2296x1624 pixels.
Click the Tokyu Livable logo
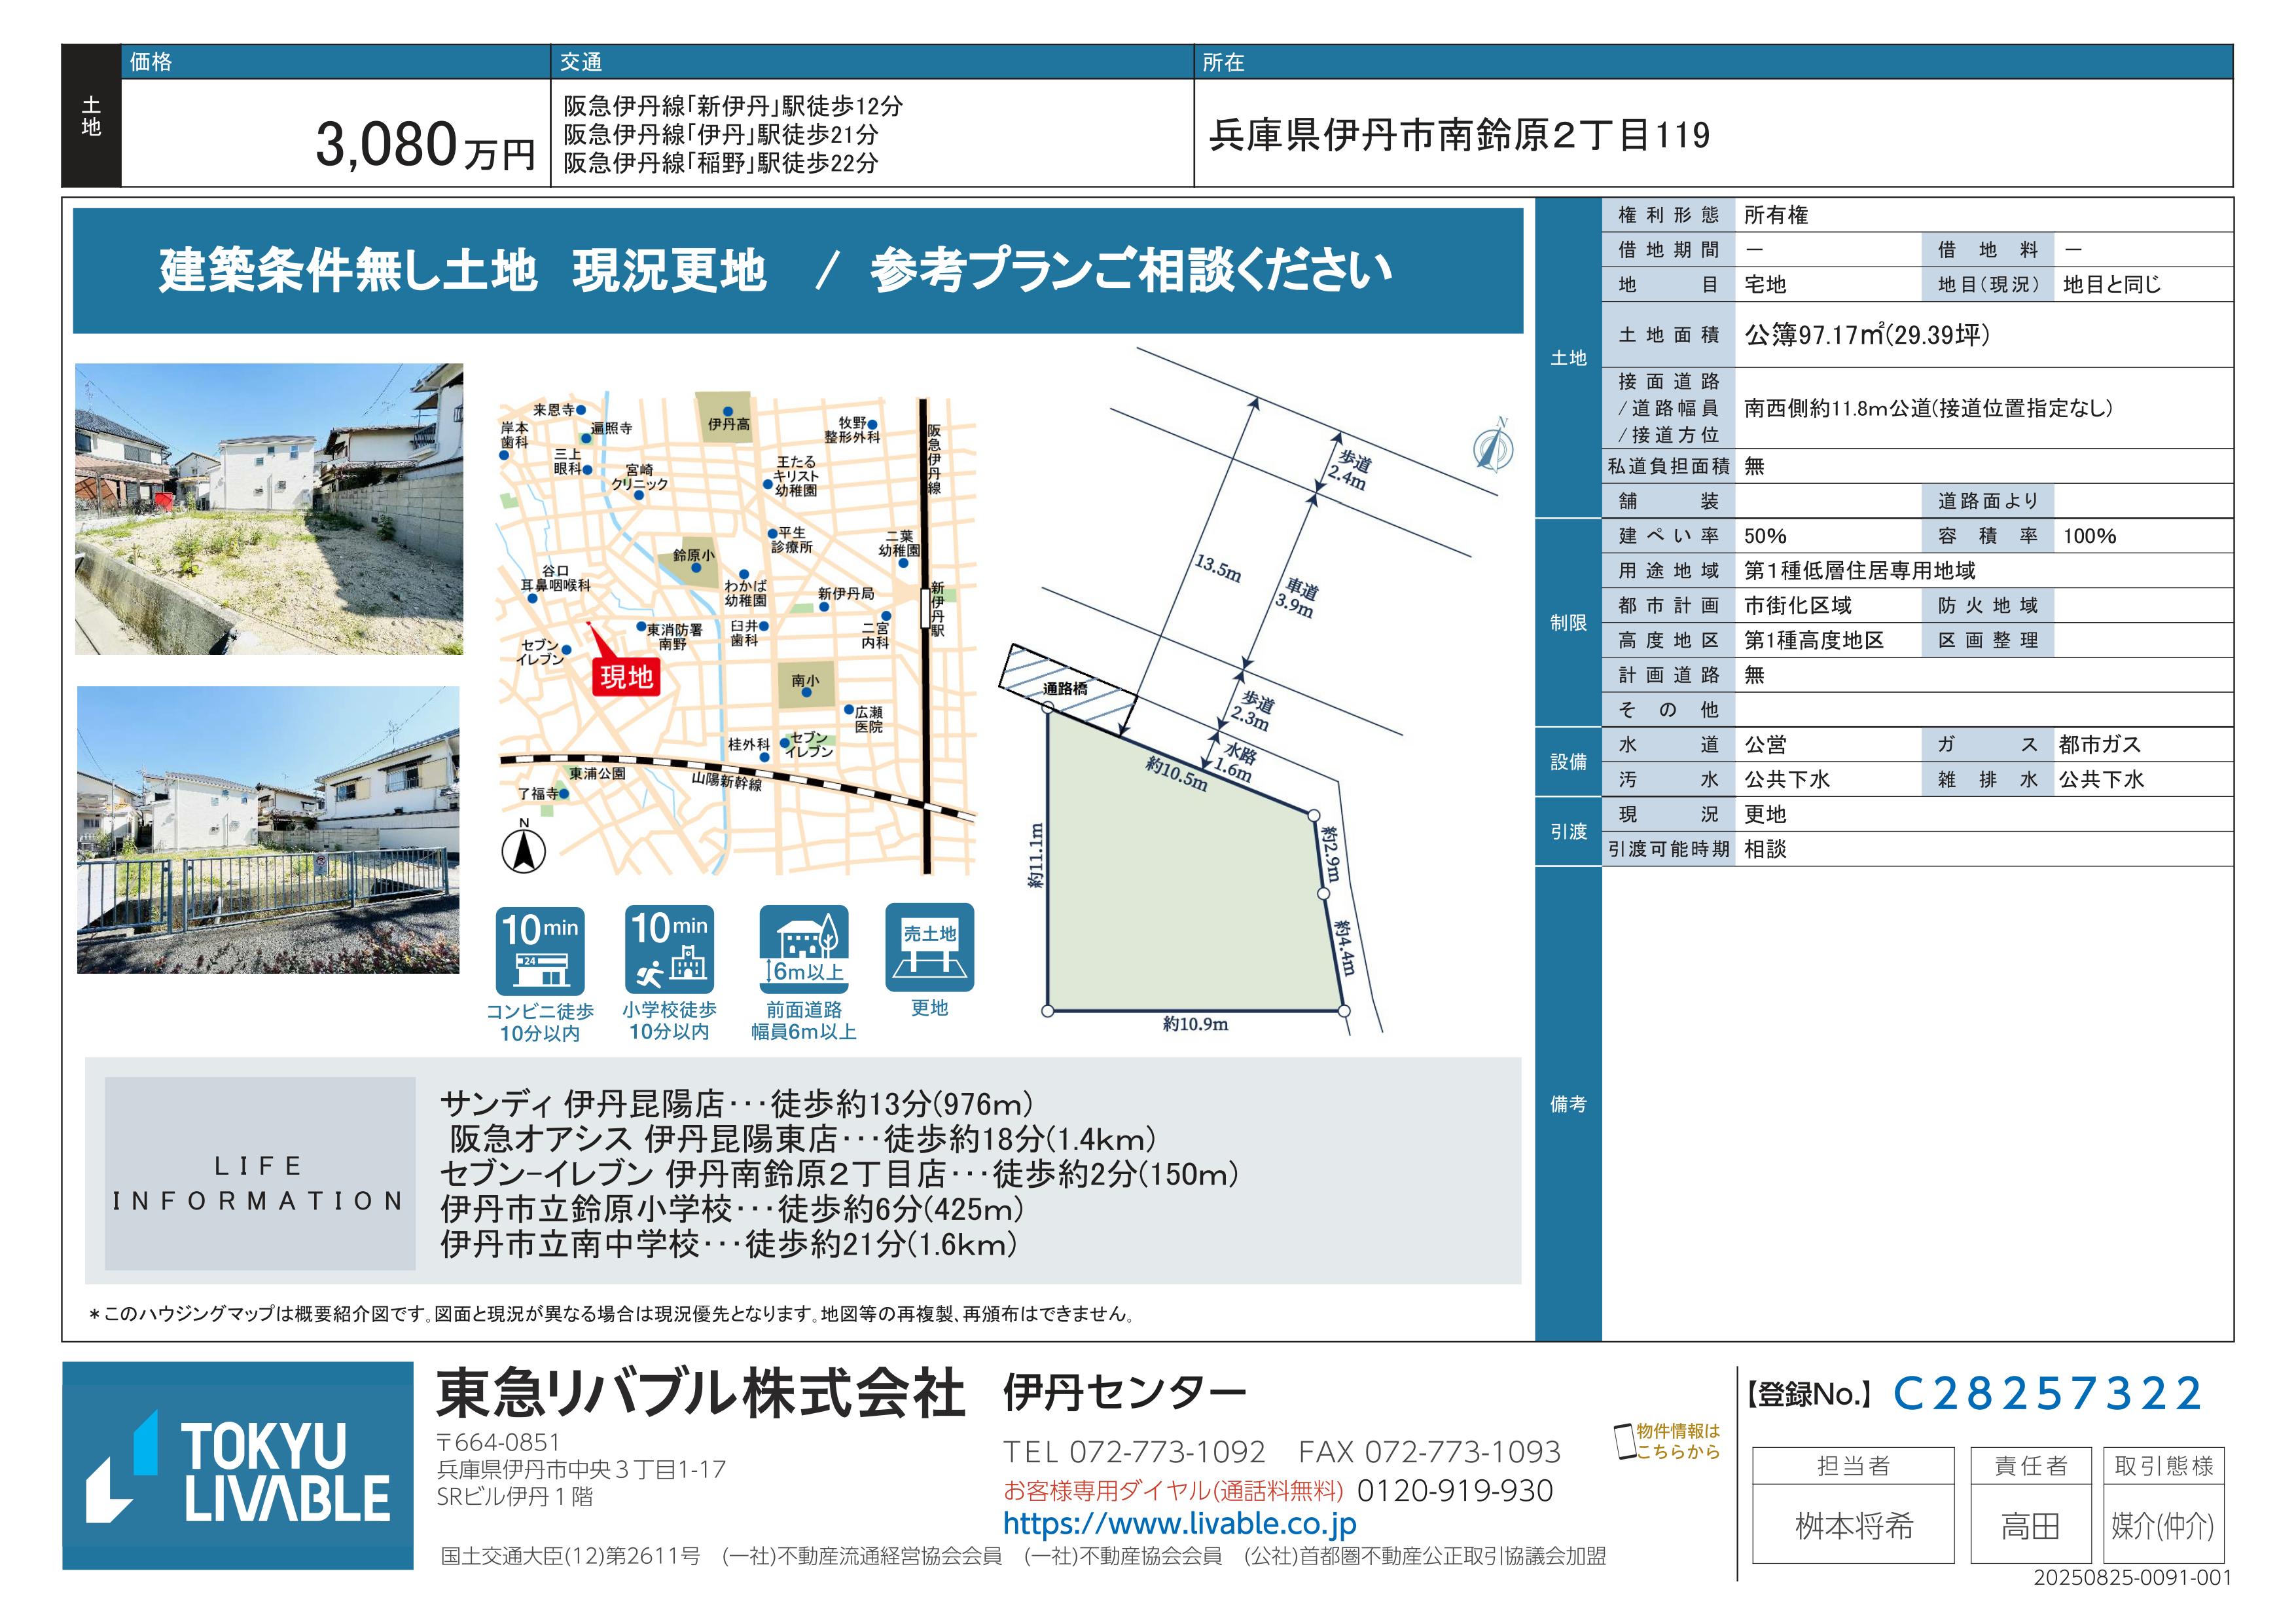point(238,1465)
